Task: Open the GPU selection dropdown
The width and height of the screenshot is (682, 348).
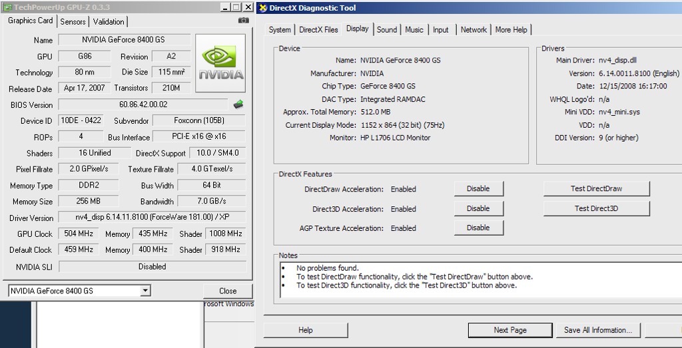Action: coord(145,291)
